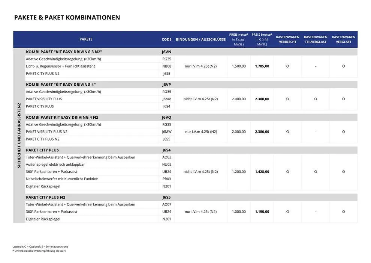Click the vertical SICHERHEIT UND FAHRASSISTENZ label
Image resolution: width=371 pixels, height=263 pixels.
[x=19, y=135]
